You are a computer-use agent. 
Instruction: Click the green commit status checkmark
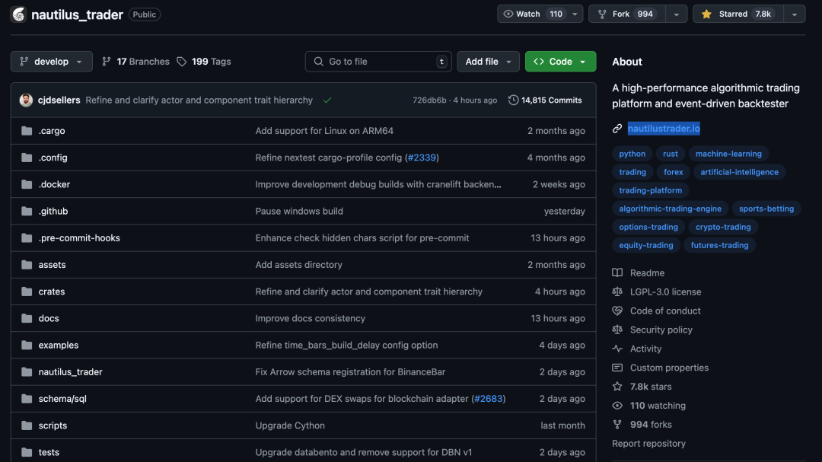pyautogui.click(x=327, y=100)
